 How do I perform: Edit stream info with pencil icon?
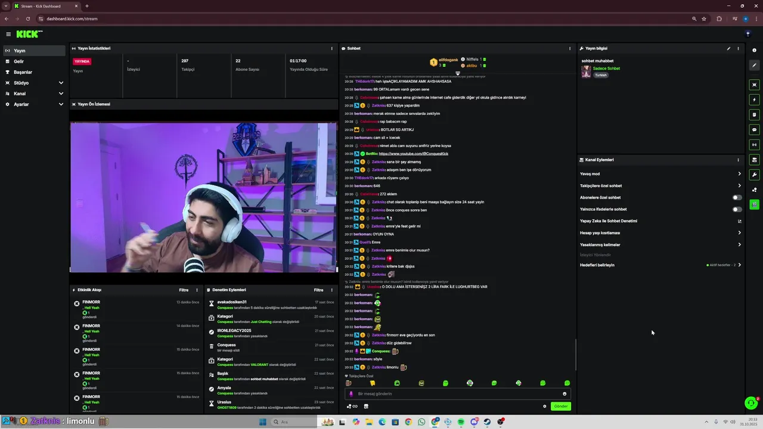(x=728, y=48)
